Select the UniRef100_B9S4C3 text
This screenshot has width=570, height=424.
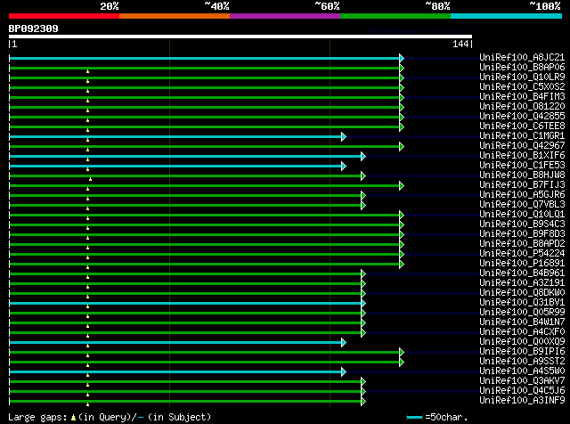pos(522,224)
